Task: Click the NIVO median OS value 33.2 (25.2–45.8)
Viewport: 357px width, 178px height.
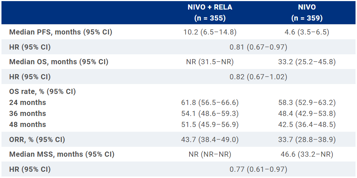Action: pyautogui.click(x=307, y=62)
